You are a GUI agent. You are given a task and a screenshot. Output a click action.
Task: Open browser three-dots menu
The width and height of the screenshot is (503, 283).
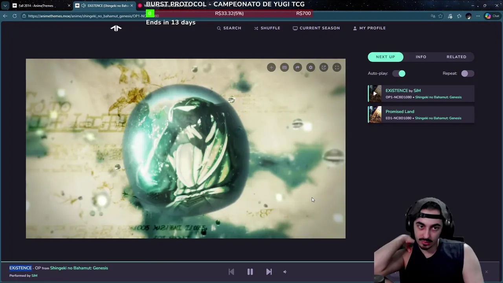pos(478,16)
